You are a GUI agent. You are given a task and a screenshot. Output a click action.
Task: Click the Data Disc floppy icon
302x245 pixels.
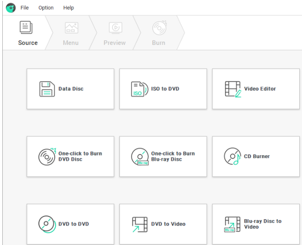pyautogui.click(x=47, y=89)
